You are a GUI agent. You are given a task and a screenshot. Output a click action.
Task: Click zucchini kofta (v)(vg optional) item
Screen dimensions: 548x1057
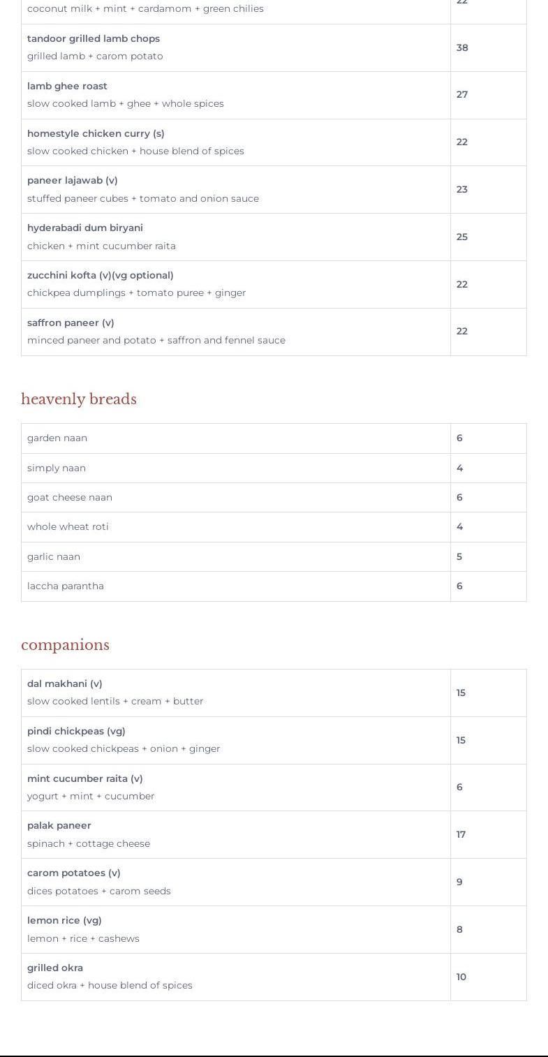tap(101, 275)
